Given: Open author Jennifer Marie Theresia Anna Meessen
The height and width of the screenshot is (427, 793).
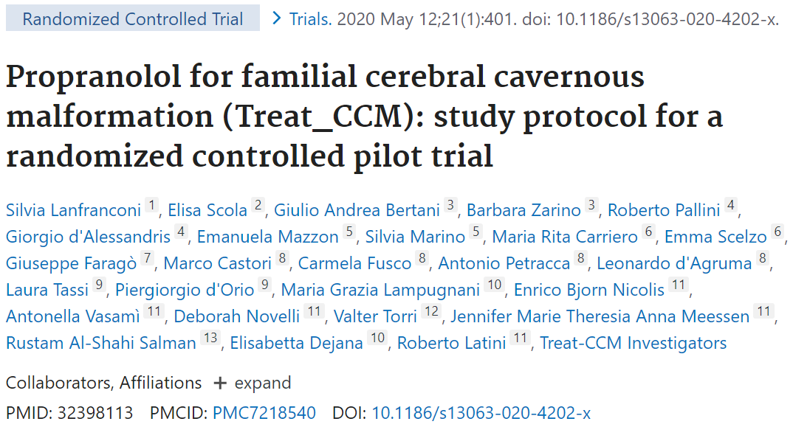Looking at the screenshot, I should pos(600,316).
